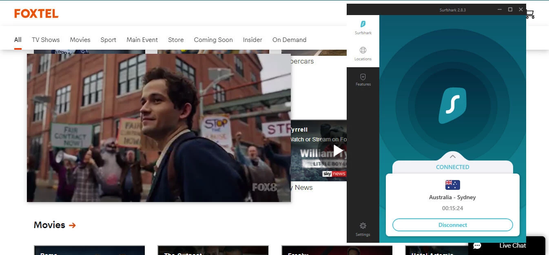Image resolution: width=549 pixels, height=255 pixels.
Task: Click the Disconnect button
Action: click(x=453, y=225)
